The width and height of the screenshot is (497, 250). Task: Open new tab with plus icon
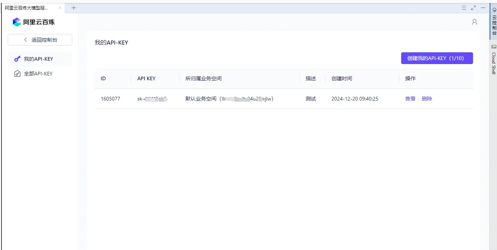point(74,8)
